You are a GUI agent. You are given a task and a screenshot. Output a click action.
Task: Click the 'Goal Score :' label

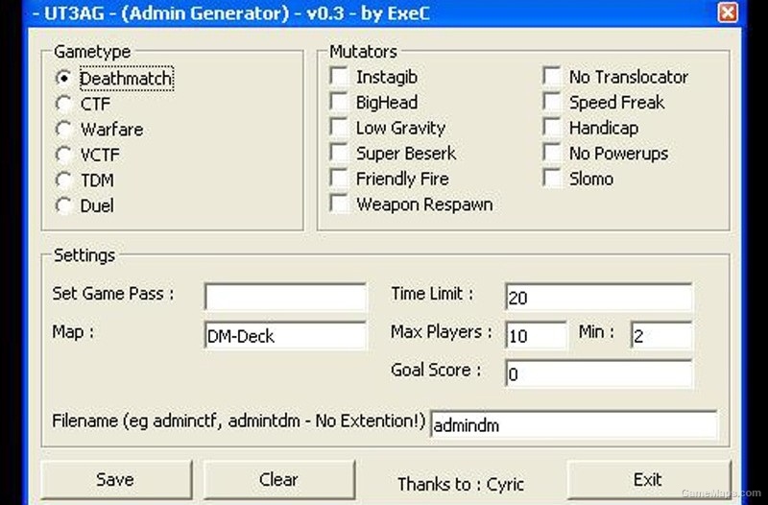tap(436, 370)
